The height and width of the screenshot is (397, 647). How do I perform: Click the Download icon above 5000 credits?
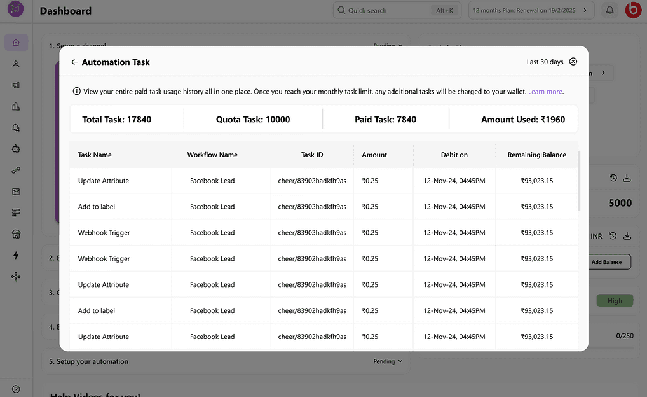click(x=627, y=178)
